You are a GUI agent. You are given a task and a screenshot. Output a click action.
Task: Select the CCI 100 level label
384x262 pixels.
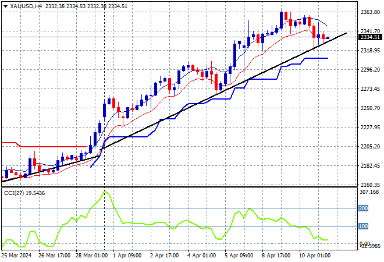click(x=363, y=226)
